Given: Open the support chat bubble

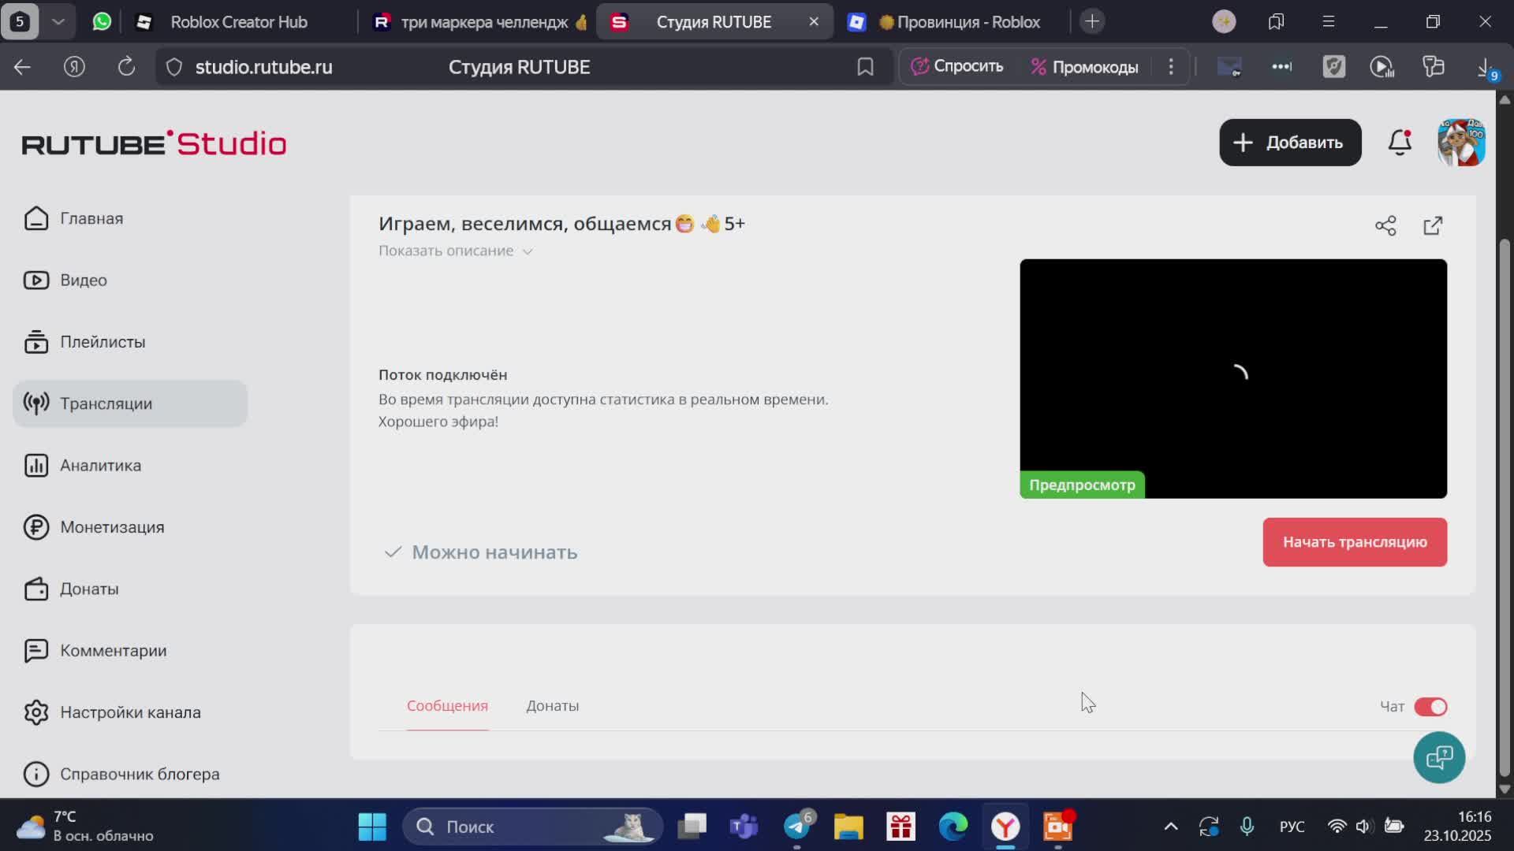Looking at the screenshot, I should click(x=1439, y=757).
